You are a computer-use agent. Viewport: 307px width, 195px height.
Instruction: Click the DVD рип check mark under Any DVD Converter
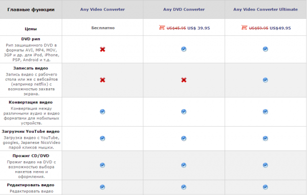coord(184,49)
